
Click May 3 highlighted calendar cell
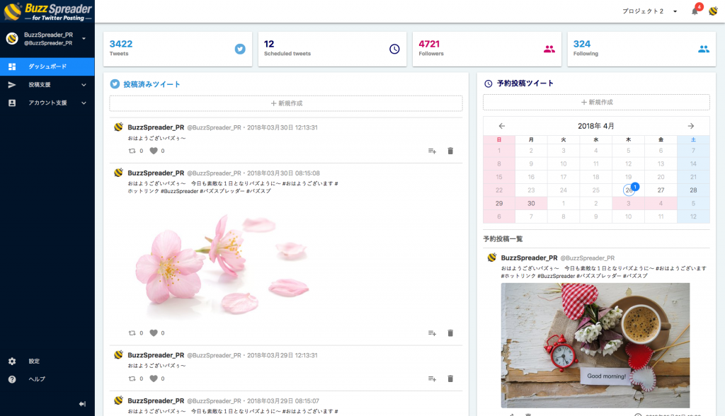pyautogui.click(x=629, y=203)
